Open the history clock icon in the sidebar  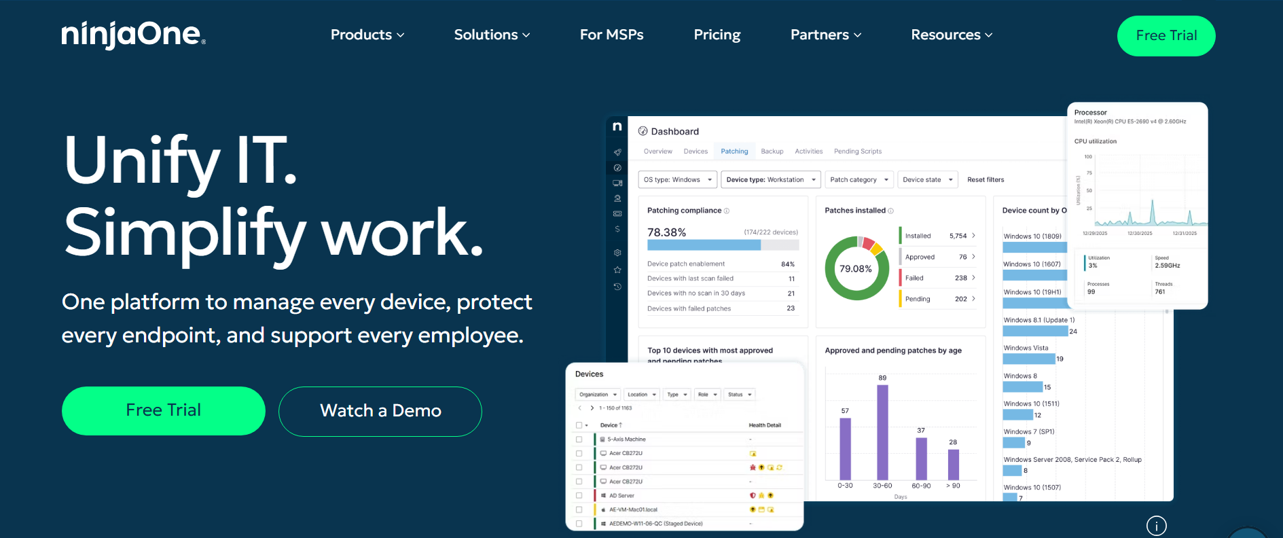pyautogui.click(x=617, y=287)
